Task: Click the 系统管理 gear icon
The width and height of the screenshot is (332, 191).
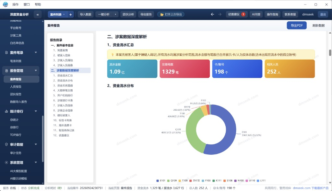Action: [x=6, y=163]
